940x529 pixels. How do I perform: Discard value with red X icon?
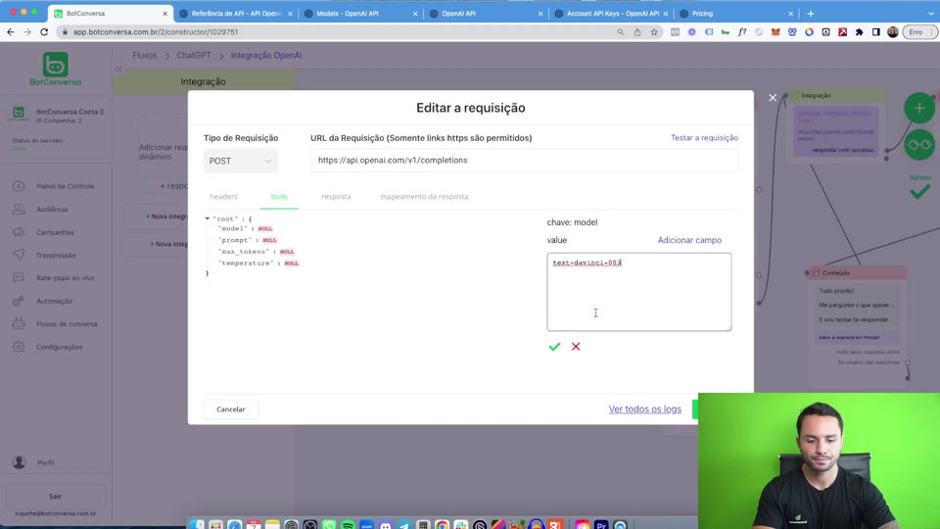pos(576,347)
